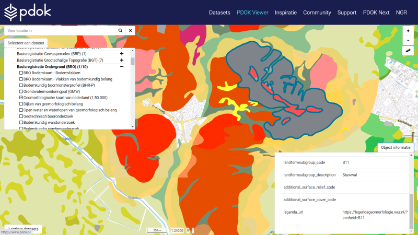This screenshot has width=418, height=235.
Task: Uncheck Geomorfologische kaart van nederland layer
Action: click(x=21, y=98)
